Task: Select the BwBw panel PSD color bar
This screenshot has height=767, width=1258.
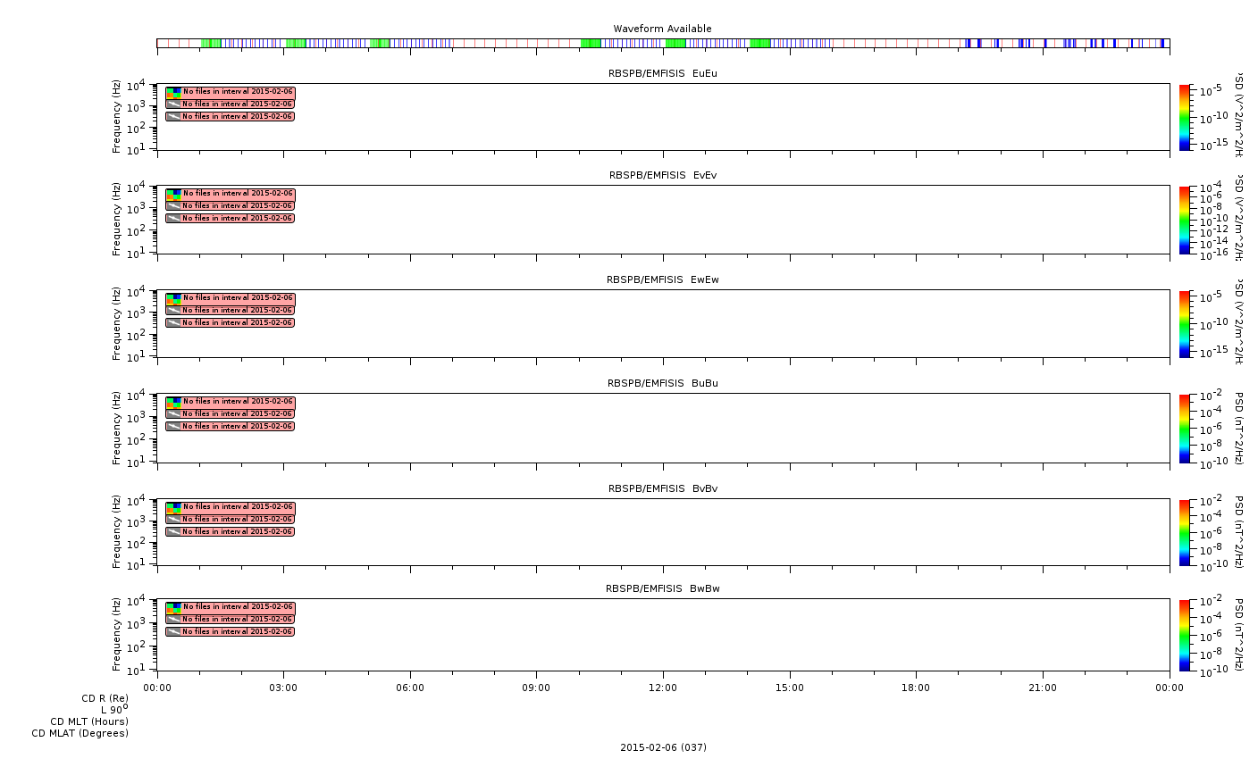Action: point(1185,635)
